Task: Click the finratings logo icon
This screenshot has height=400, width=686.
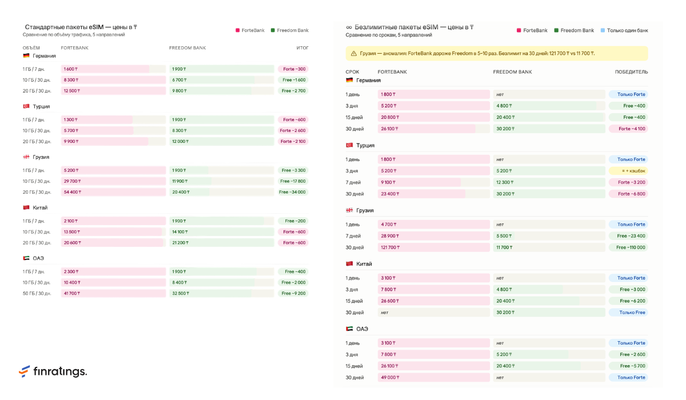Action: coord(24,372)
